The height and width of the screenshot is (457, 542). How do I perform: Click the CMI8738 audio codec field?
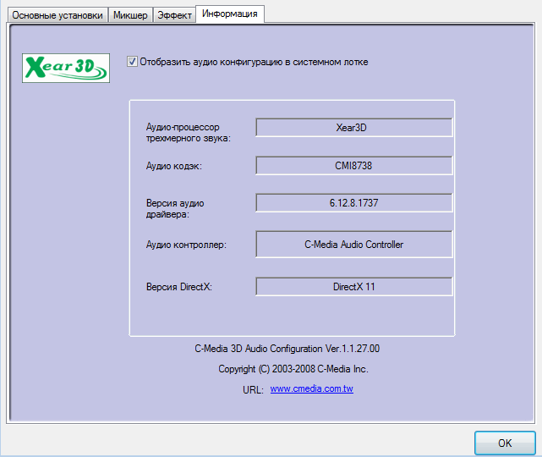(x=353, y=166)
